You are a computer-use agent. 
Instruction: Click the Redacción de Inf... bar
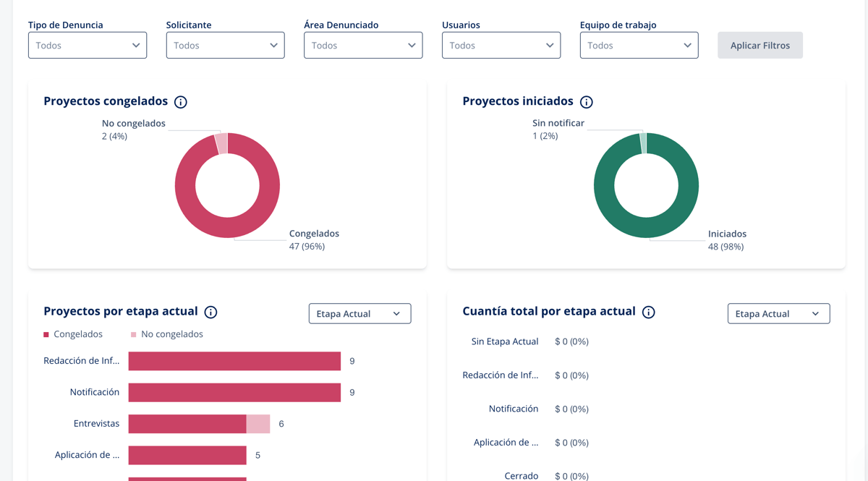pos(234,361)
